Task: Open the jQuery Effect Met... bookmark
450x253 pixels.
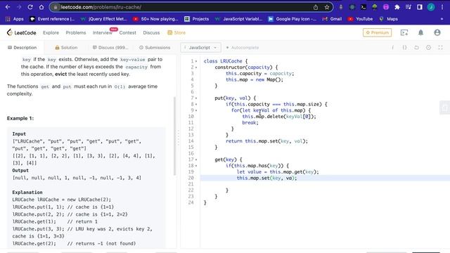Action: (104, 19)
